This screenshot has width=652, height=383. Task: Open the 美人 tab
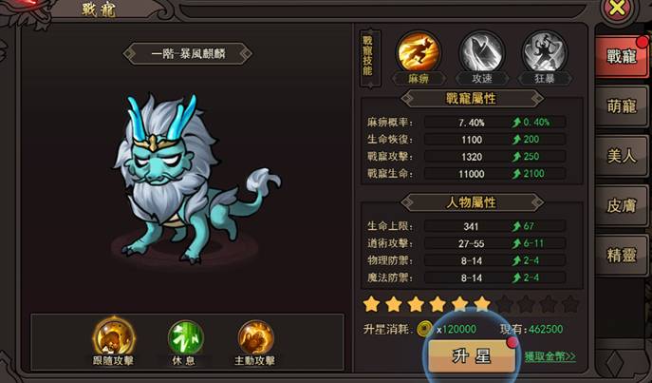[622, 156]
